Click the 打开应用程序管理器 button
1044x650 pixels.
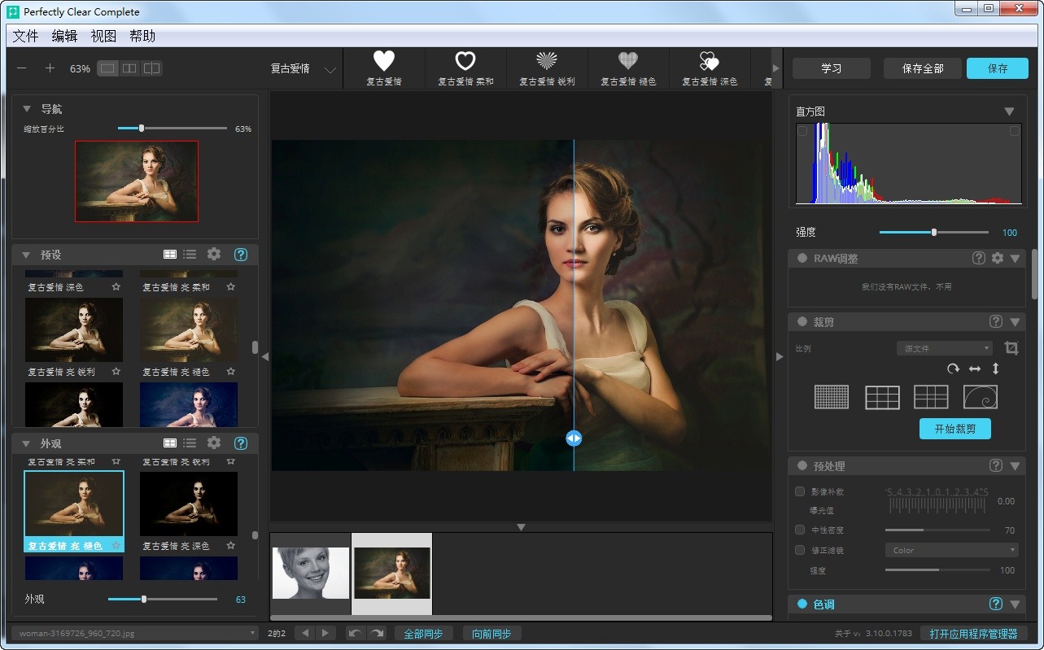(x=974, y=634)
